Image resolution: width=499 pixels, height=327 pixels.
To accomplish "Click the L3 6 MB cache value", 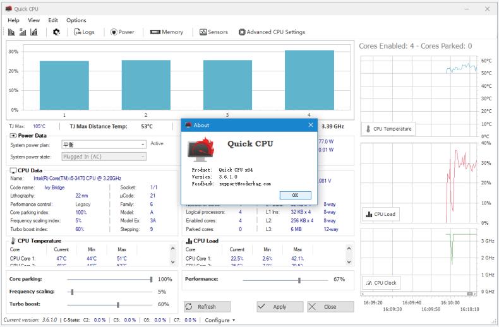I will 296,229.
